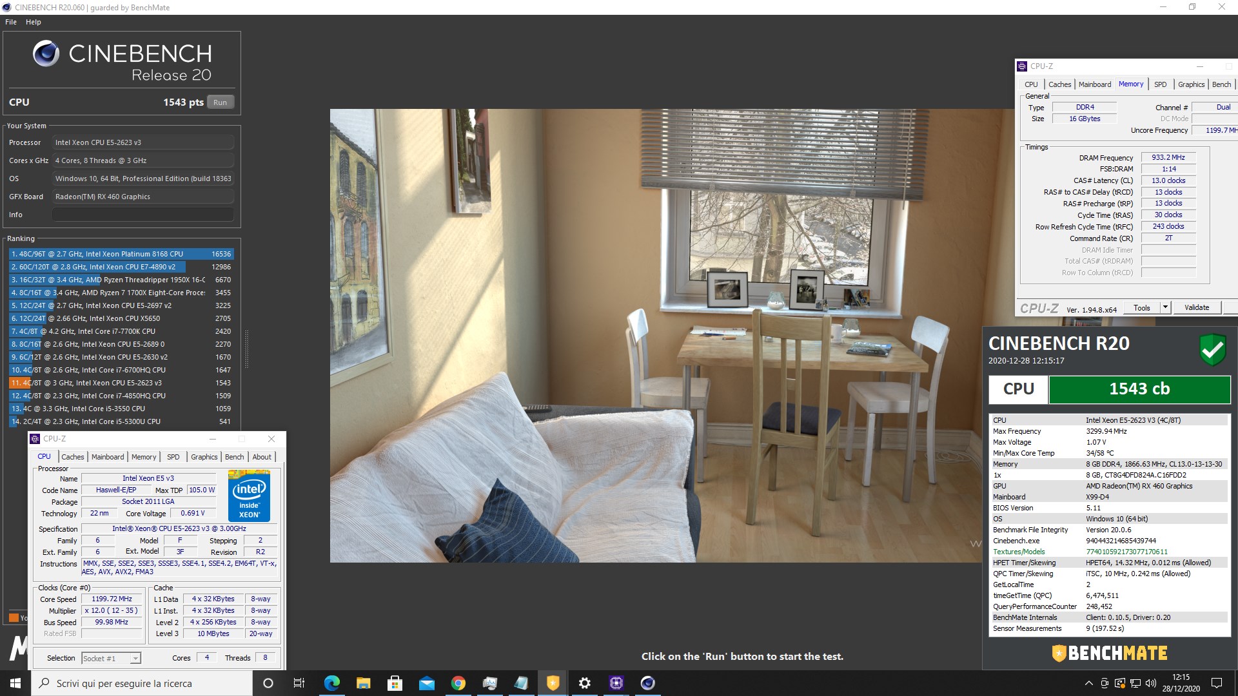Click the DRAM Frequency value 933.2 MHz
The height and width of the screenshot is (696, 1238).
click(1168, 157)
